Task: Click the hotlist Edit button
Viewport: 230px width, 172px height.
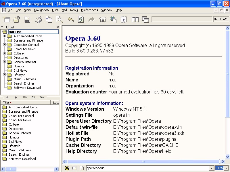Action: pos(33,97)
